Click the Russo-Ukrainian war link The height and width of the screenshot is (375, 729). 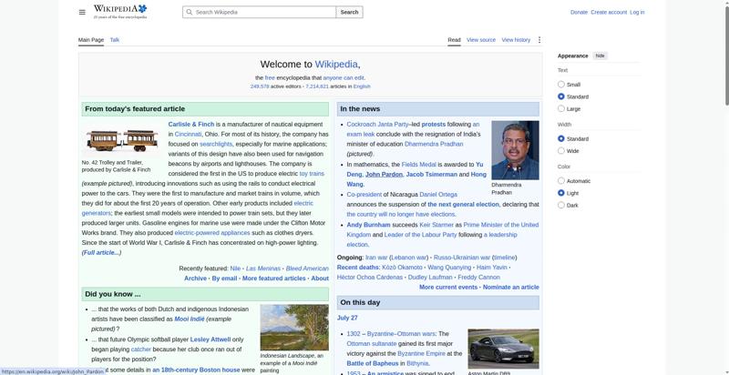click(x=462, y=258)
